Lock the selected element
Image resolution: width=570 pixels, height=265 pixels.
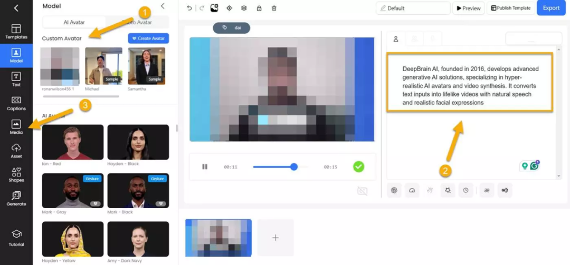click(x=259, y=8)
